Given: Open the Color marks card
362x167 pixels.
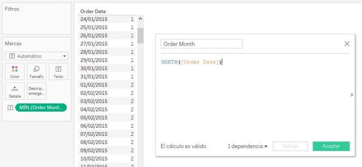Looking at the screenshot, I should pyautogui.click(x=15, y=72).
